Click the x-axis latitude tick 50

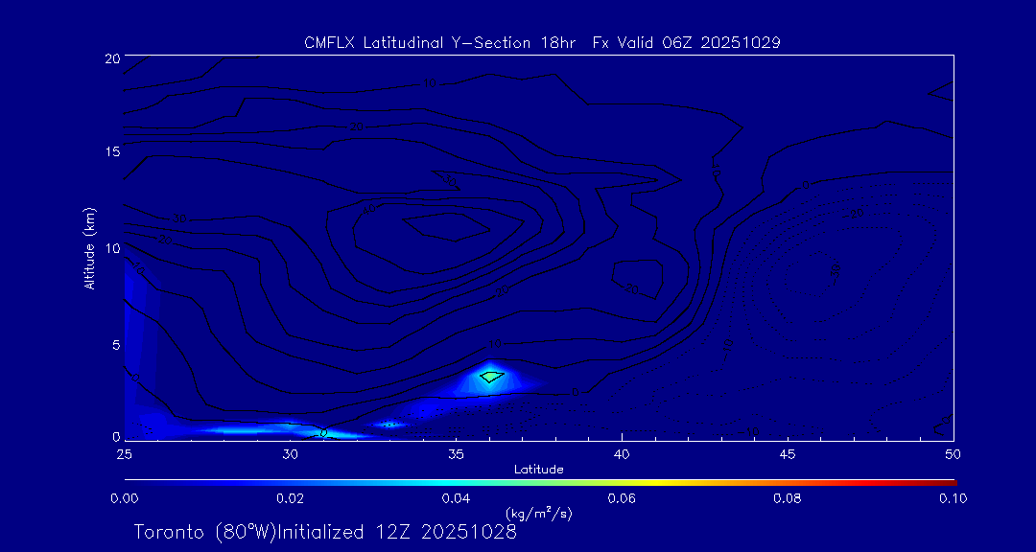954,454
